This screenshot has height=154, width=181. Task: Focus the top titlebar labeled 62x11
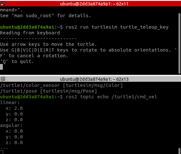94,4
